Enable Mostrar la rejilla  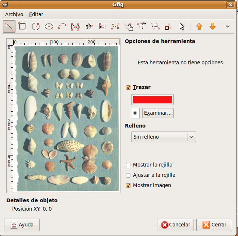pos(128,165)
